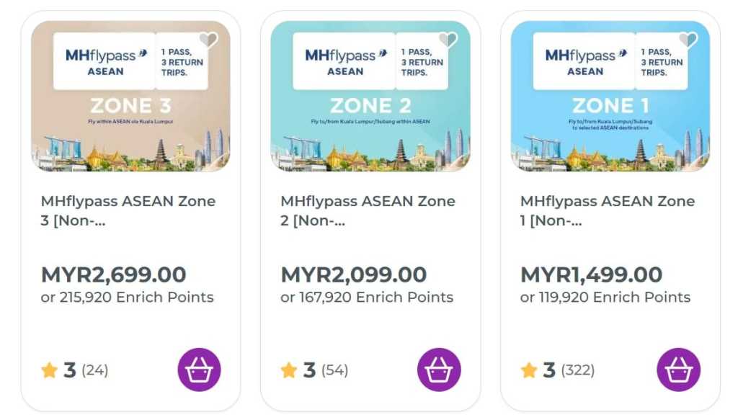738x420 pixels.
Task: View the 54 reviews for Zone 2
Action: click(334, 370)
